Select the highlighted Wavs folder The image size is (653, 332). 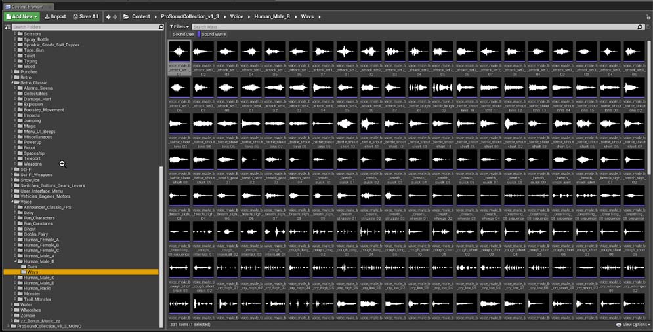click(x=81, y=272)
